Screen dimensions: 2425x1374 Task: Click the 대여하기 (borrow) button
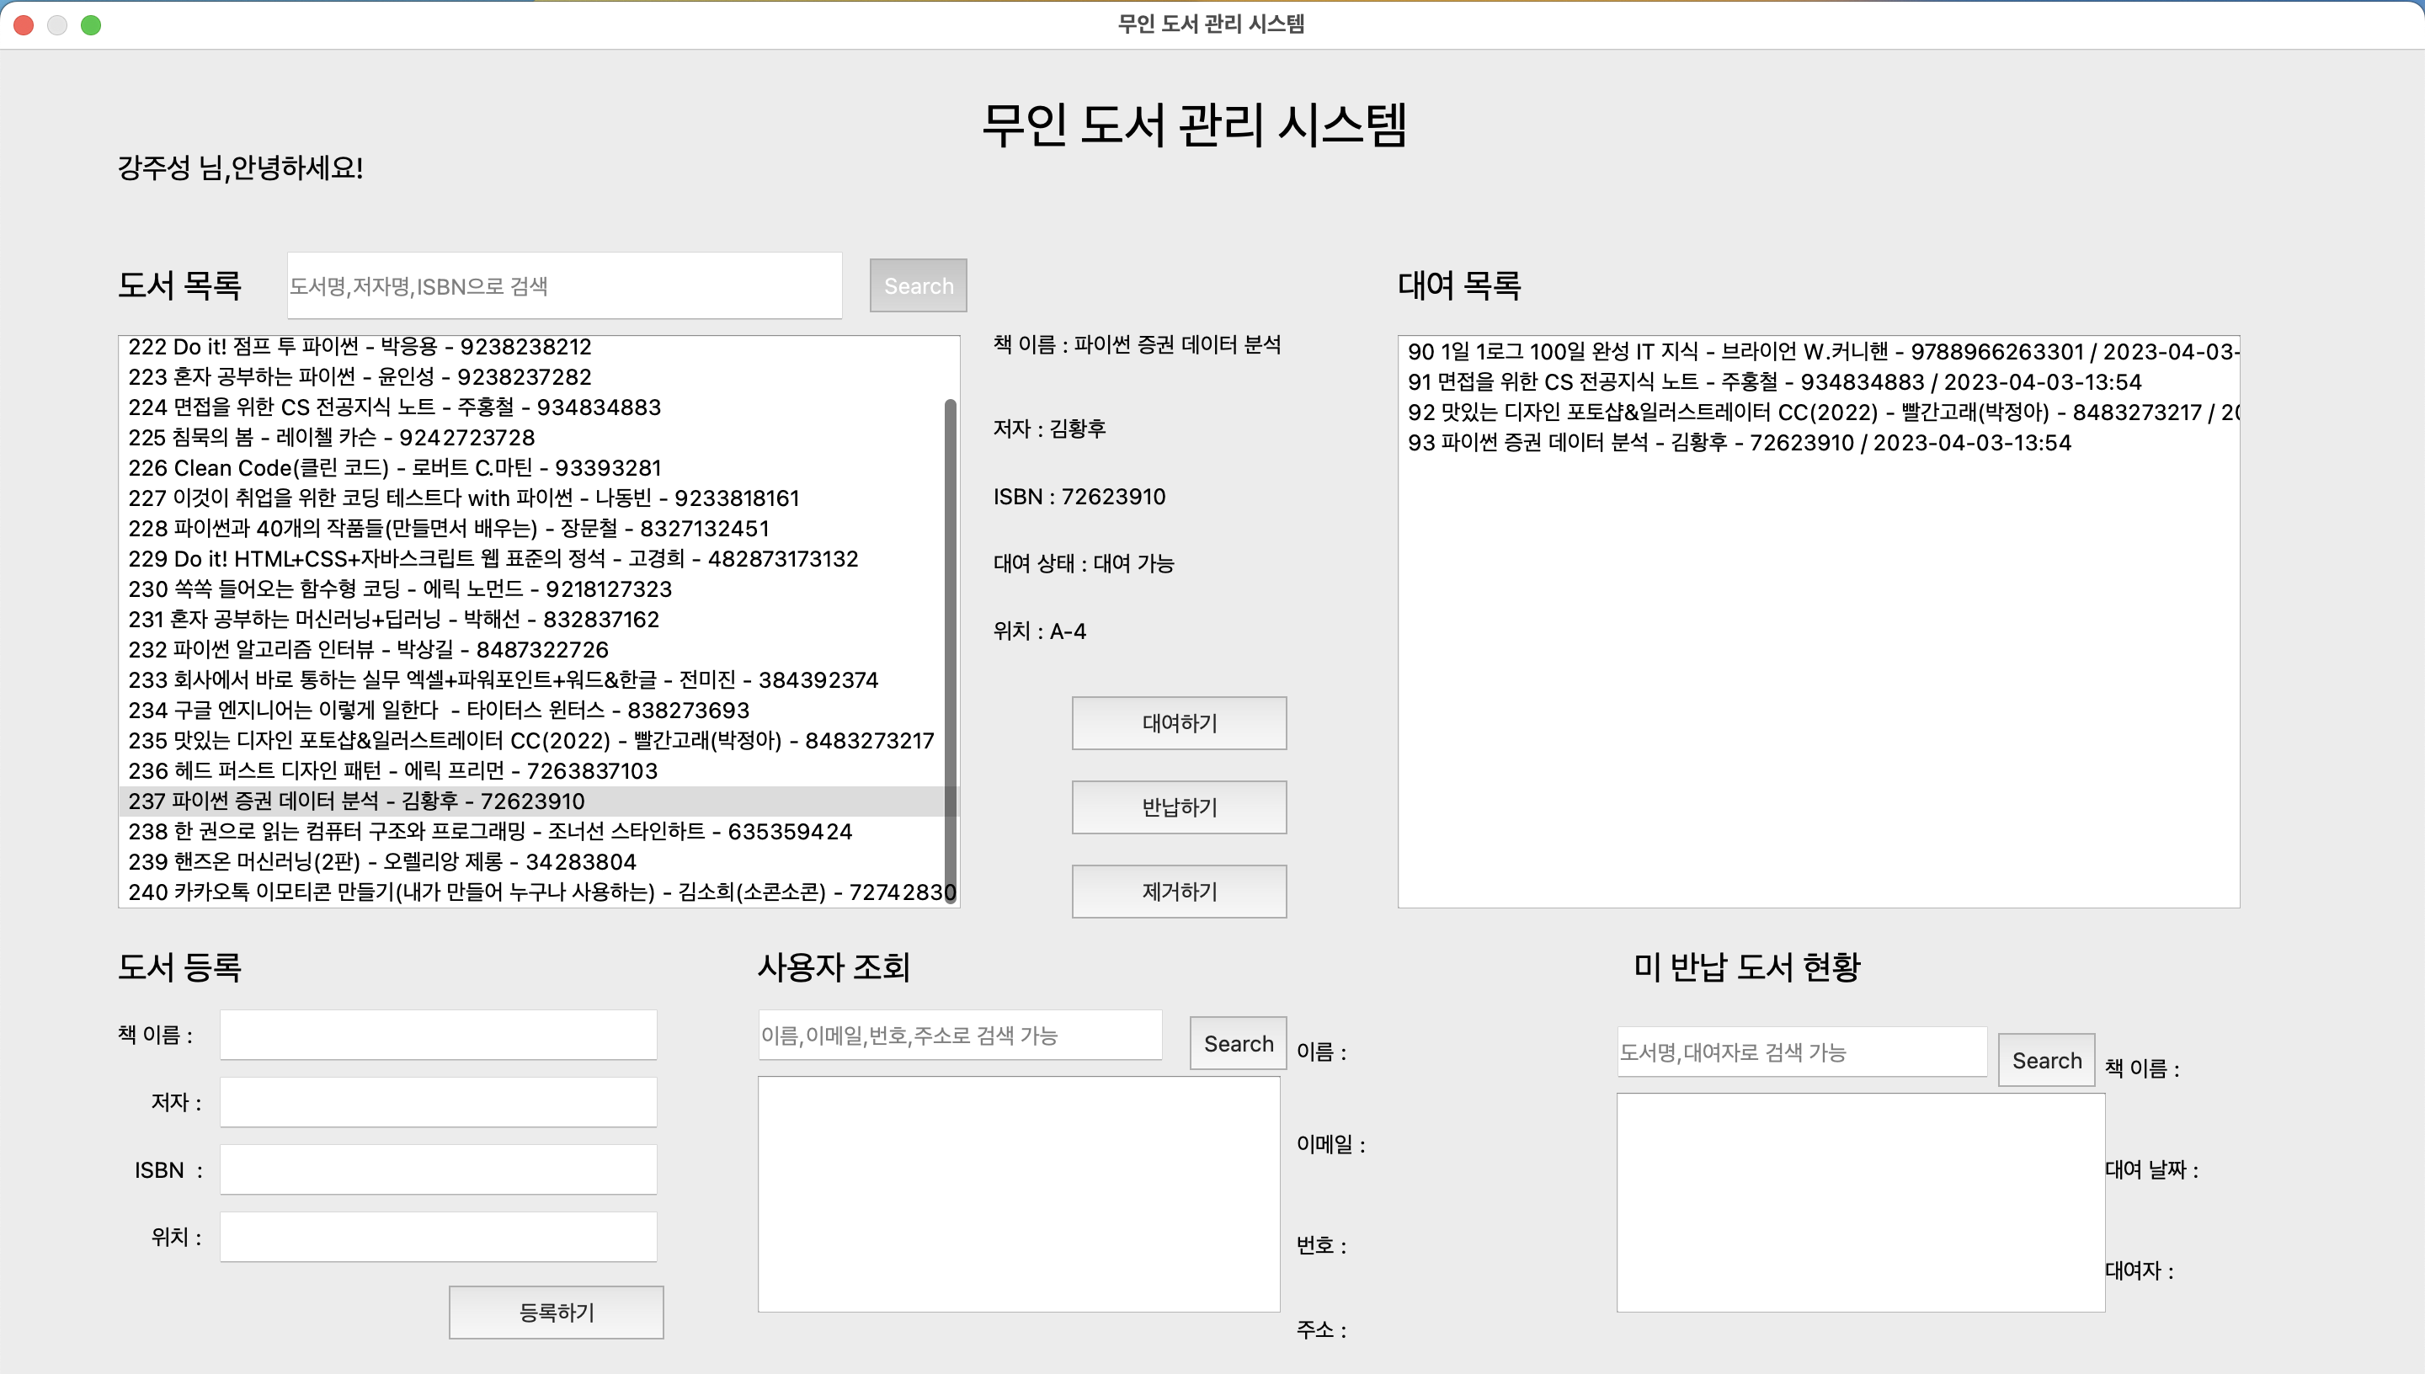(x=1179, y=723)
